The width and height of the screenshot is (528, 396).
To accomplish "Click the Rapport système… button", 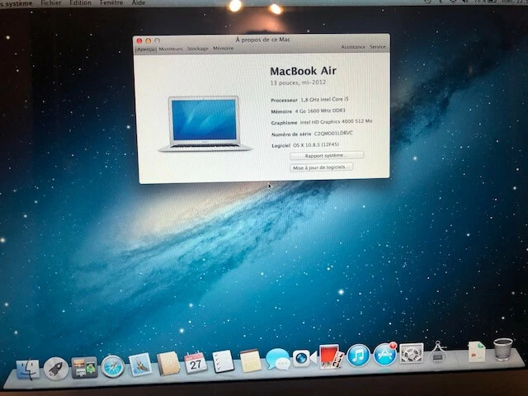I will tap(327, 156).
